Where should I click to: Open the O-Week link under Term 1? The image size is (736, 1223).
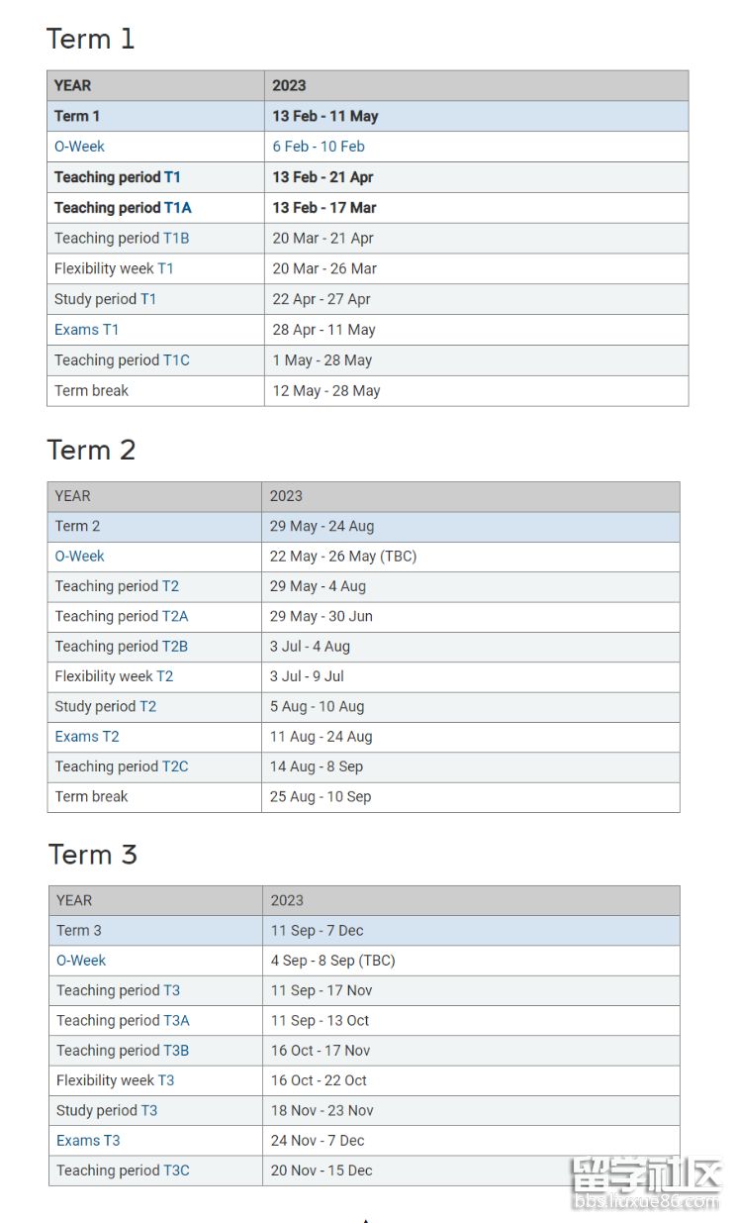(x=79, y=147)
